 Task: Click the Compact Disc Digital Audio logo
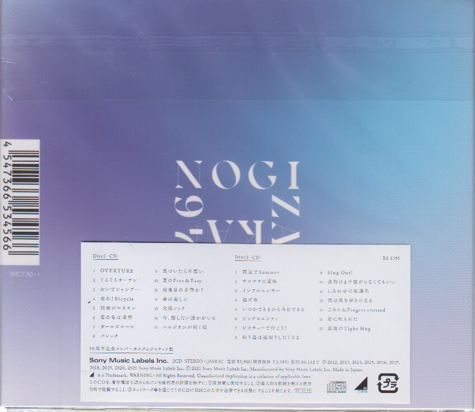(337, 387)
